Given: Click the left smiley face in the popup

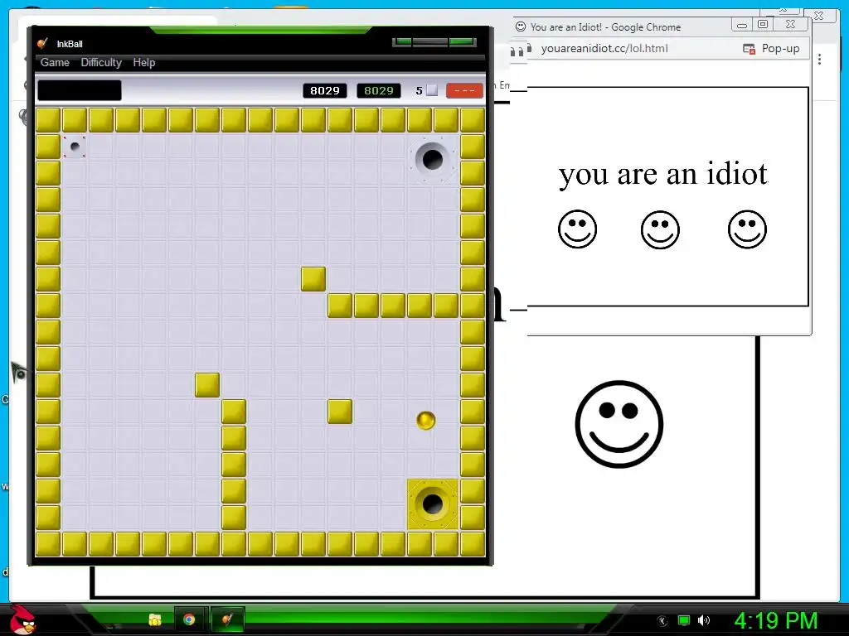Looking at the screenshot, I should click(x=577, y=229).
